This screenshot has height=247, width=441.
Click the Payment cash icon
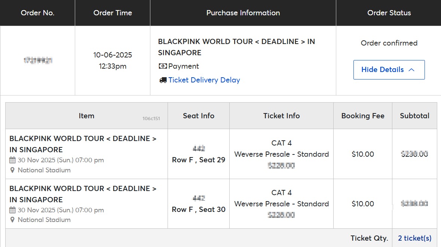click(163, 66)
